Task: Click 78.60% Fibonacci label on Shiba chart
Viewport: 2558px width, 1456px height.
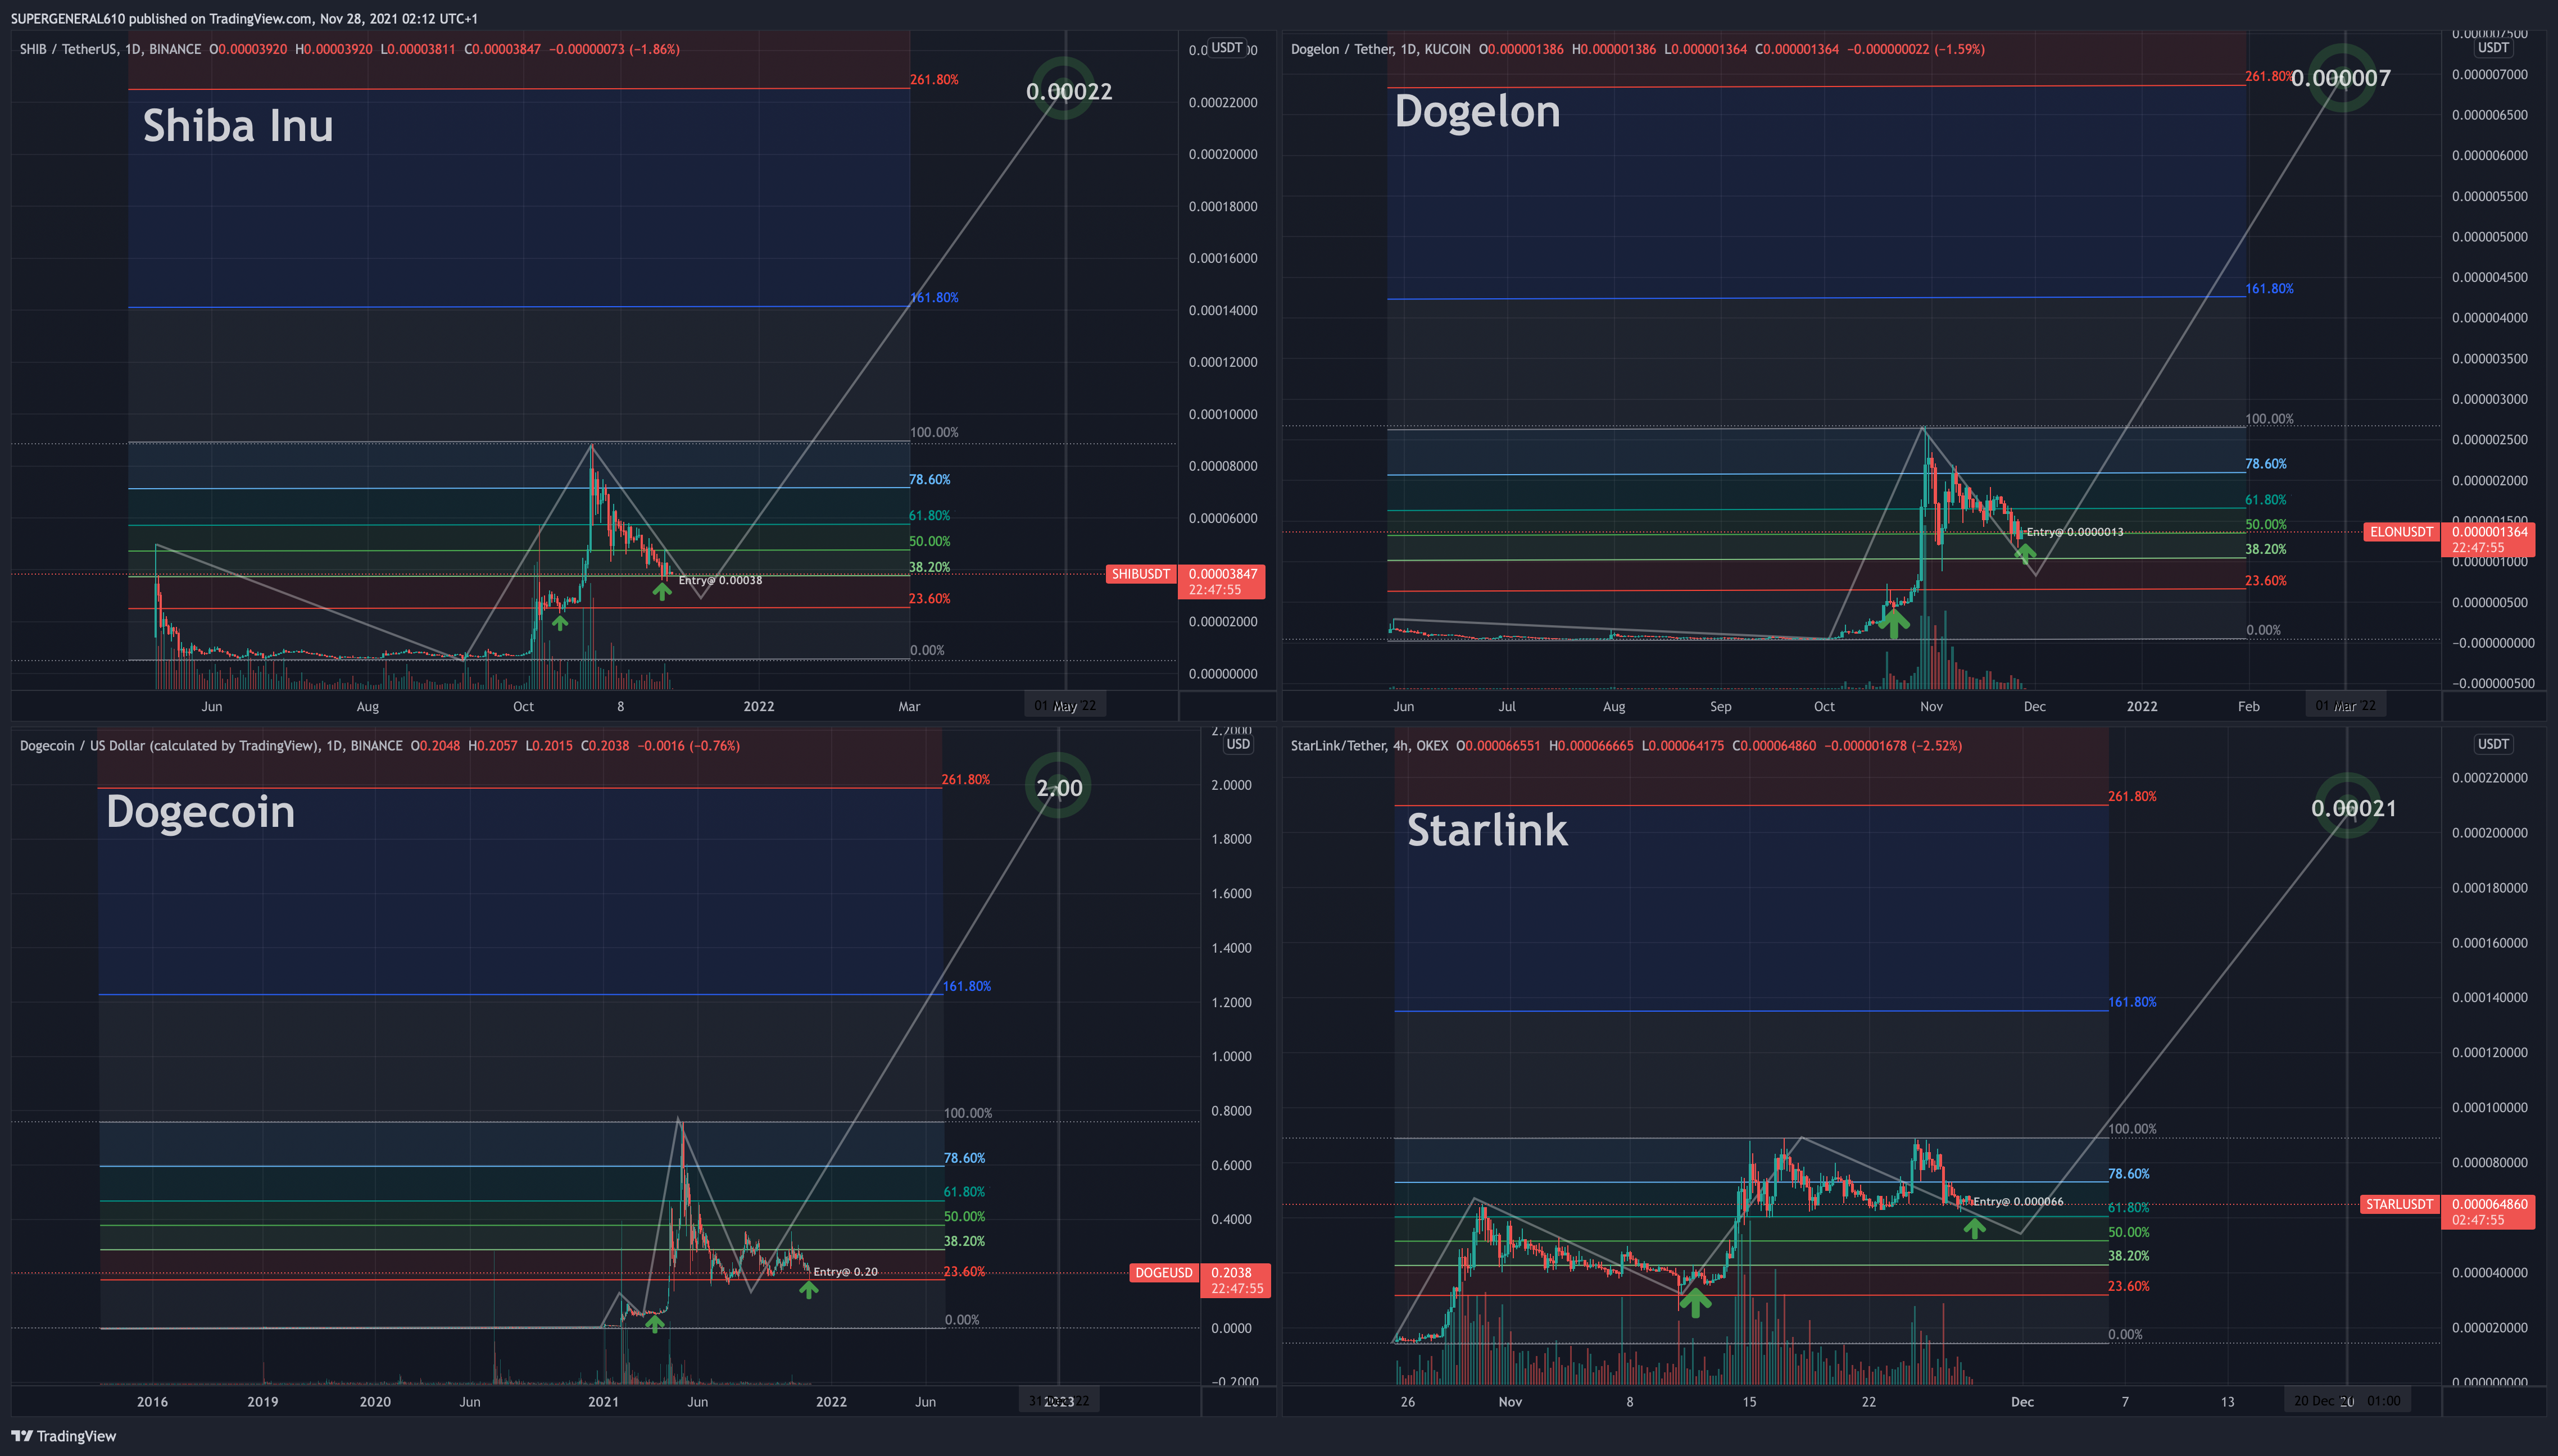Action: click(931, 480)
